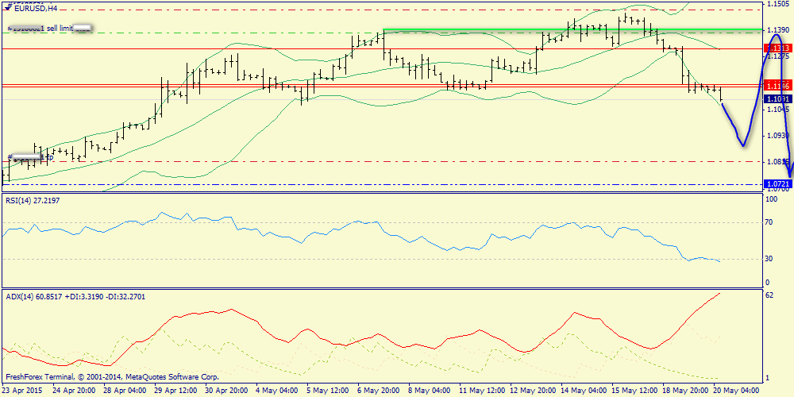Click the 23 Apr 2015 date label
794x397 pixels.
coord(22,391)
